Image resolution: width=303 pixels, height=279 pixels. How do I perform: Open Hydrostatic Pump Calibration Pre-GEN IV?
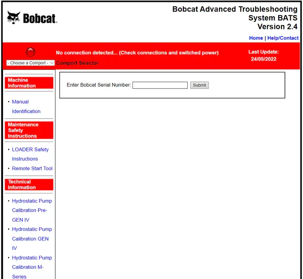[x=32, y=210]
